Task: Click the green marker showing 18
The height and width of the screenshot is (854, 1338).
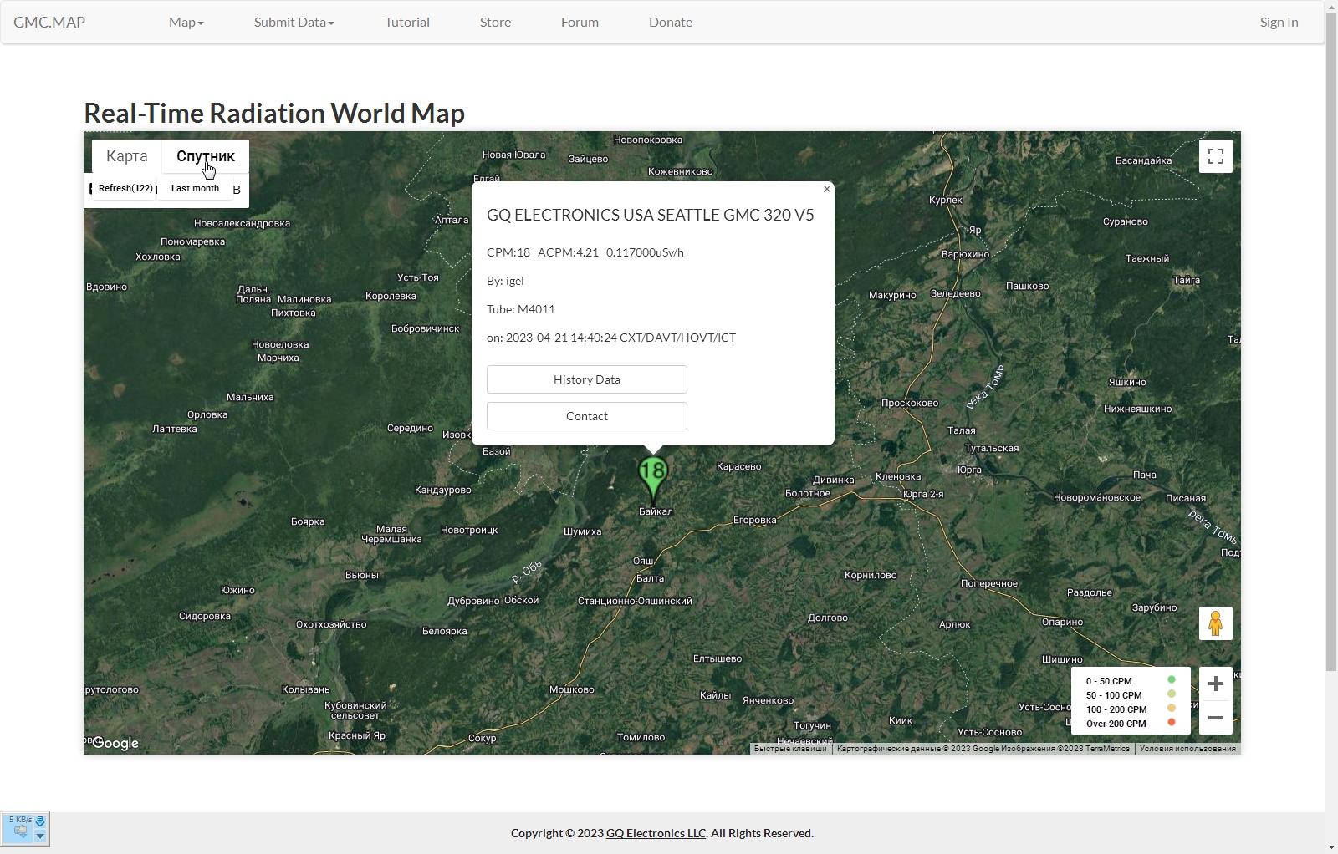Action: pos(653,477)
